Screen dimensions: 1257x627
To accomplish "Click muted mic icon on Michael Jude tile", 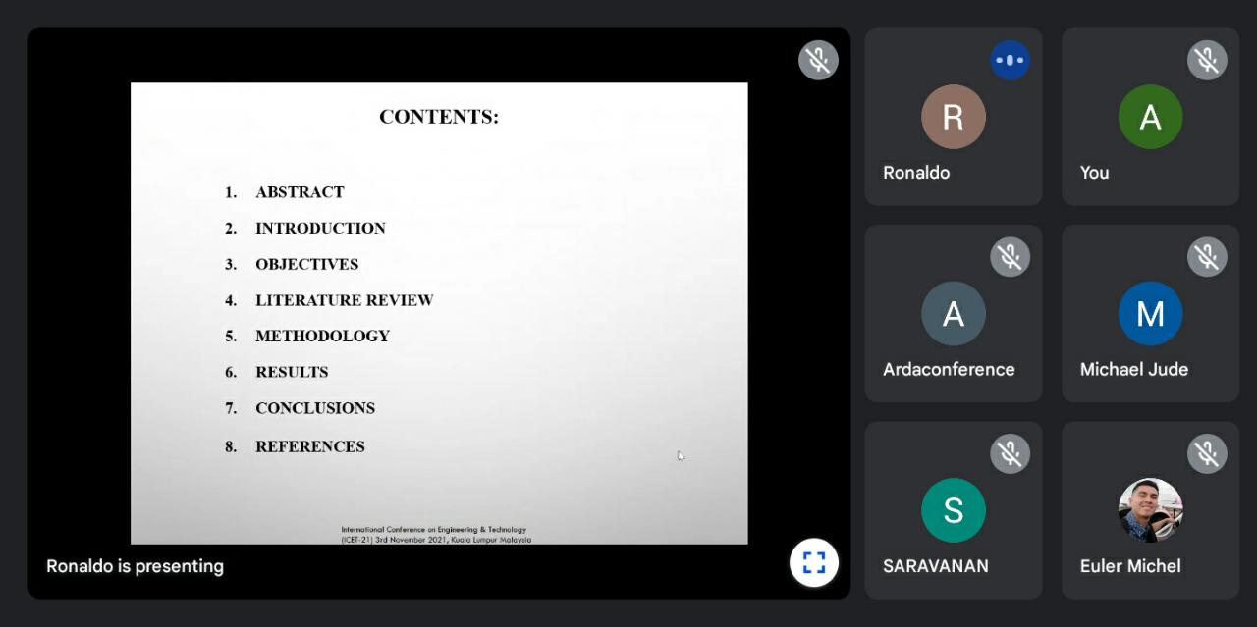I will [1207, 257].
